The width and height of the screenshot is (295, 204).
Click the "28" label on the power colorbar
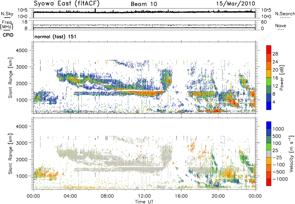pyautogui.click(x=275, y=54)
